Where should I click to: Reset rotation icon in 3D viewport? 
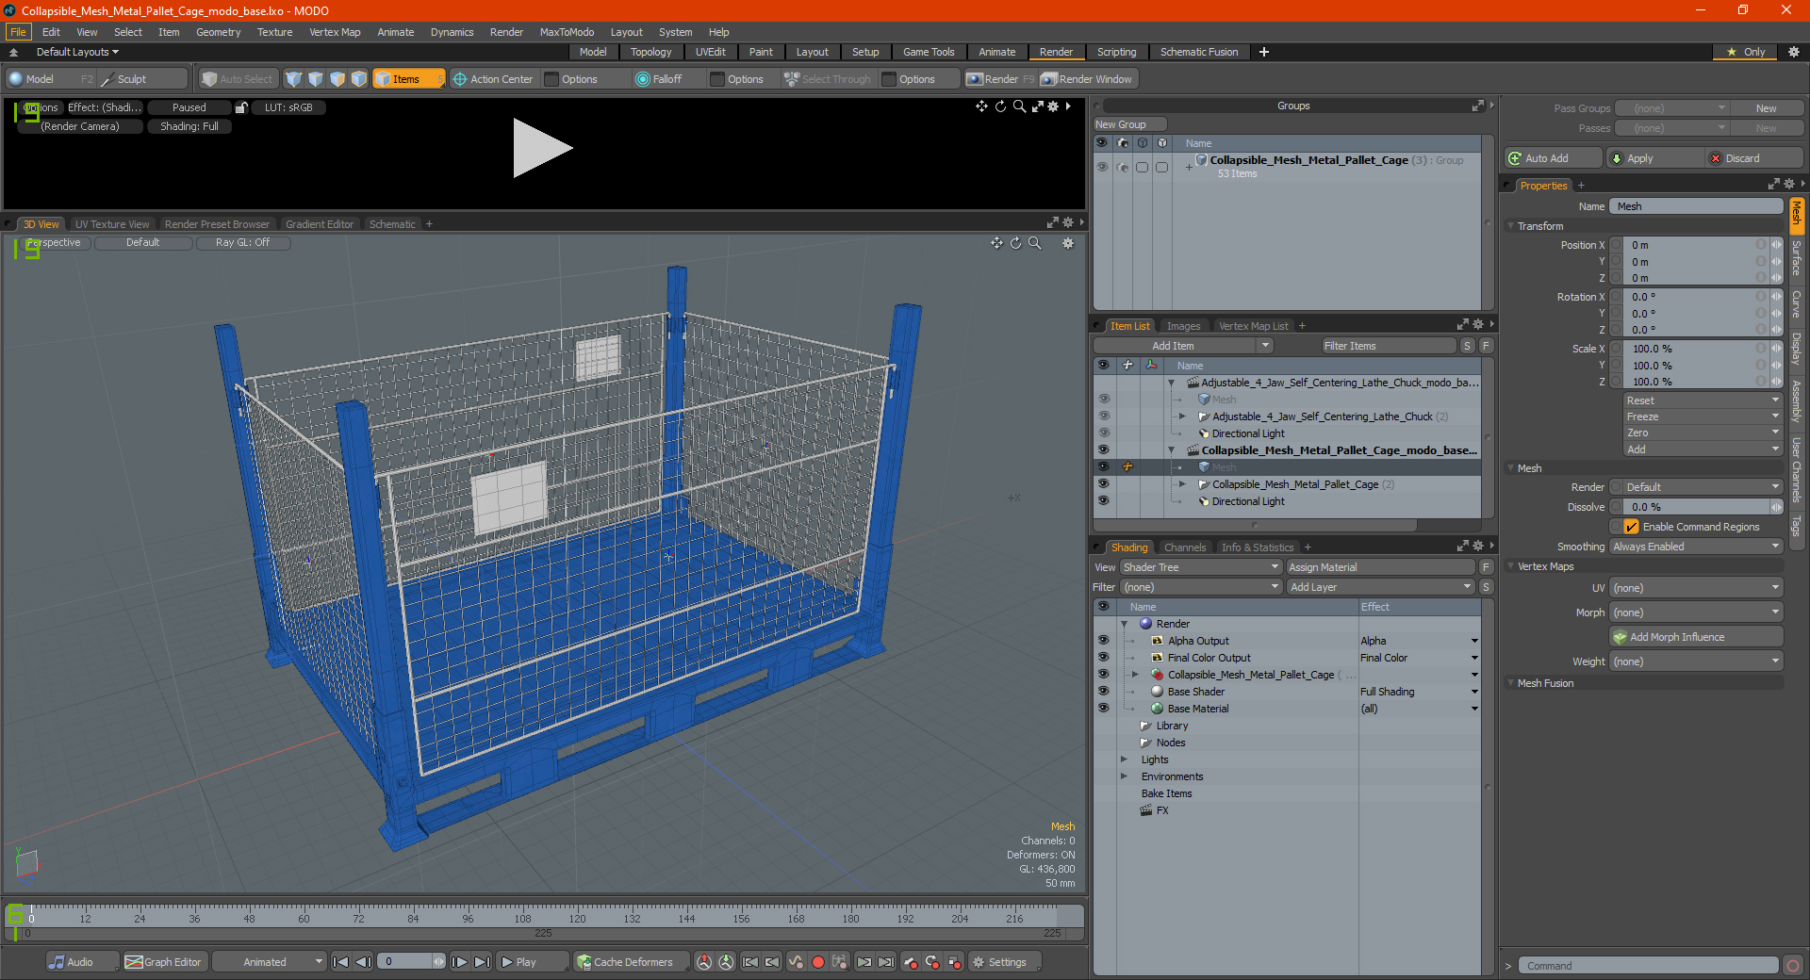[1015, 243]
